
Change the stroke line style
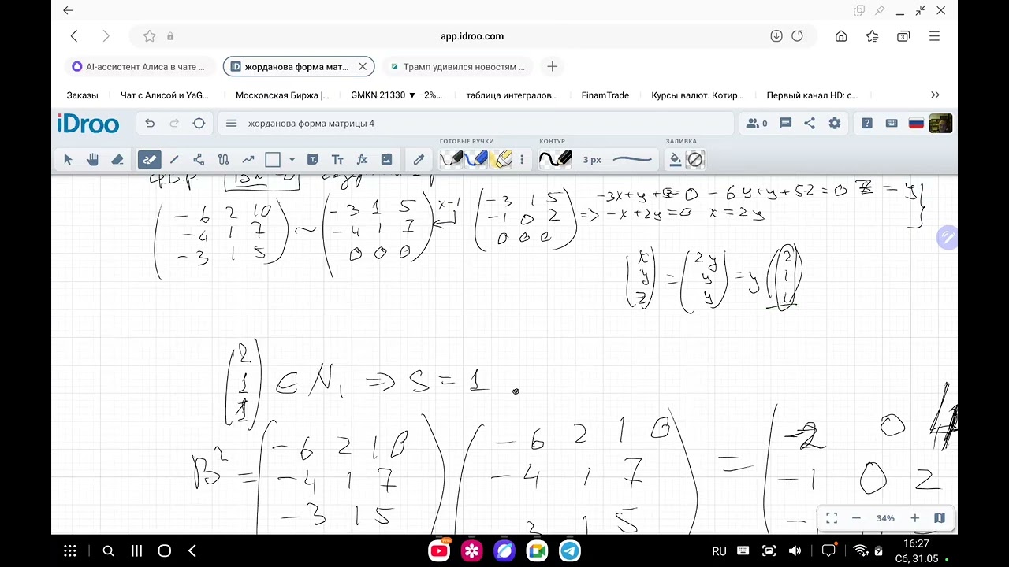(x=632, y=160)
